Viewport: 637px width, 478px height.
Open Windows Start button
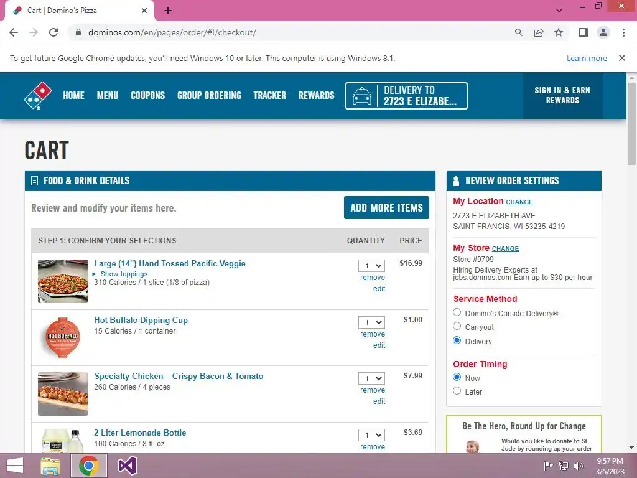click(x=15, y=466)
